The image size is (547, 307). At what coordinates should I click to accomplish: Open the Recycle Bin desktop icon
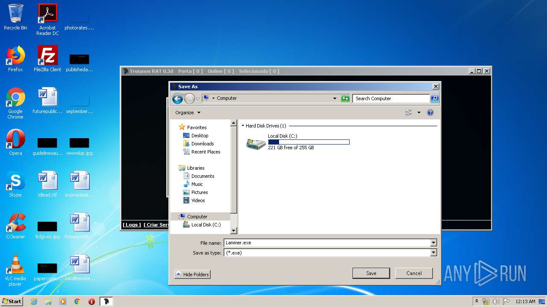point(15,17)
